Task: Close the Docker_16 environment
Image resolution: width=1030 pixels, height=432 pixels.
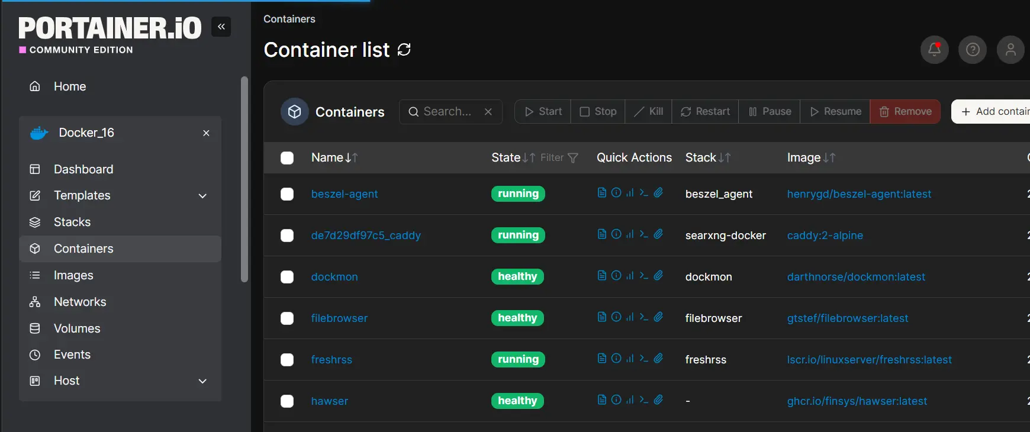Action: (x=206, y=133)
